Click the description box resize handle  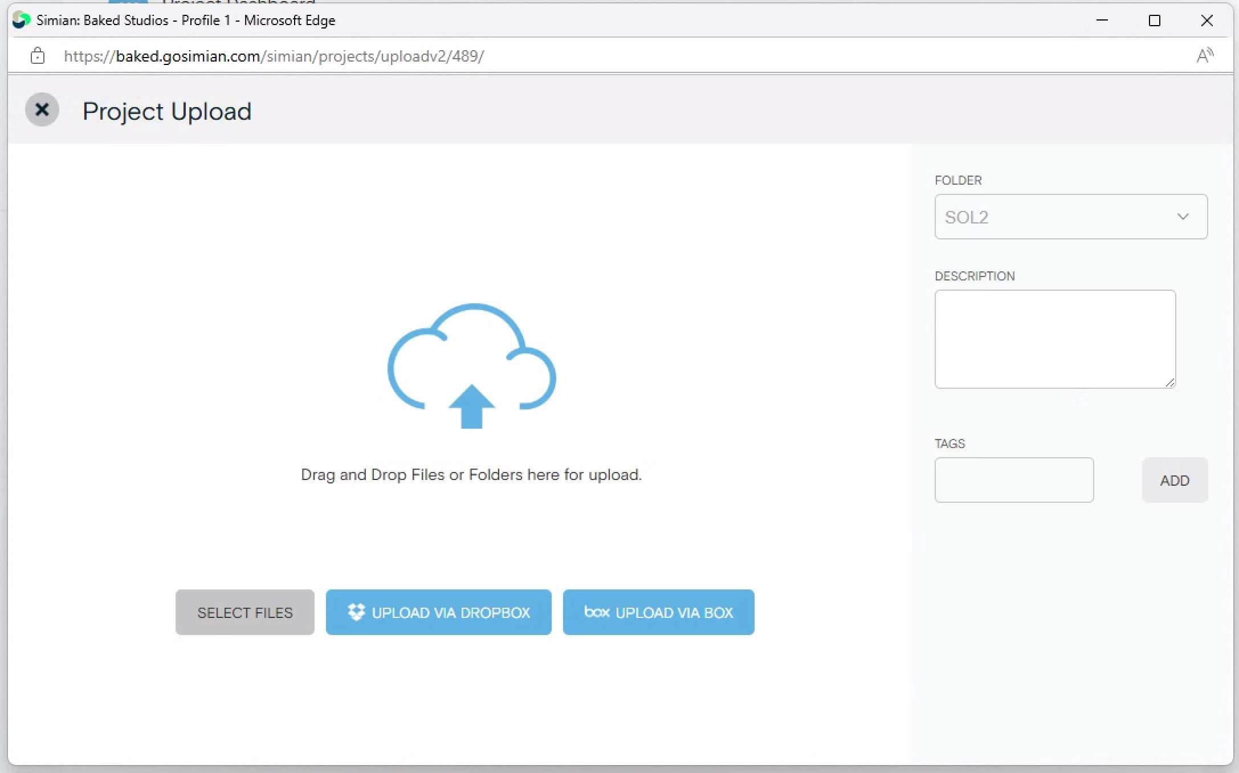click(x=1169, y=383)
